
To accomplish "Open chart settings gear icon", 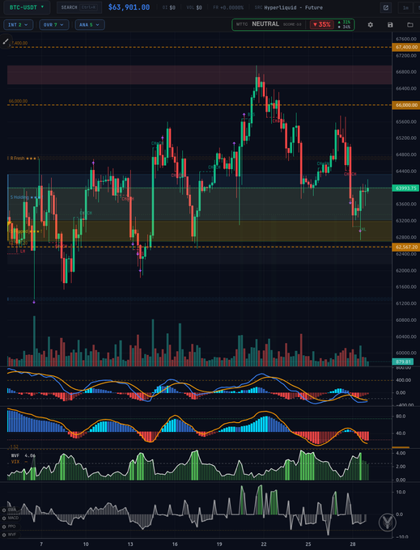I will [370, 25].
